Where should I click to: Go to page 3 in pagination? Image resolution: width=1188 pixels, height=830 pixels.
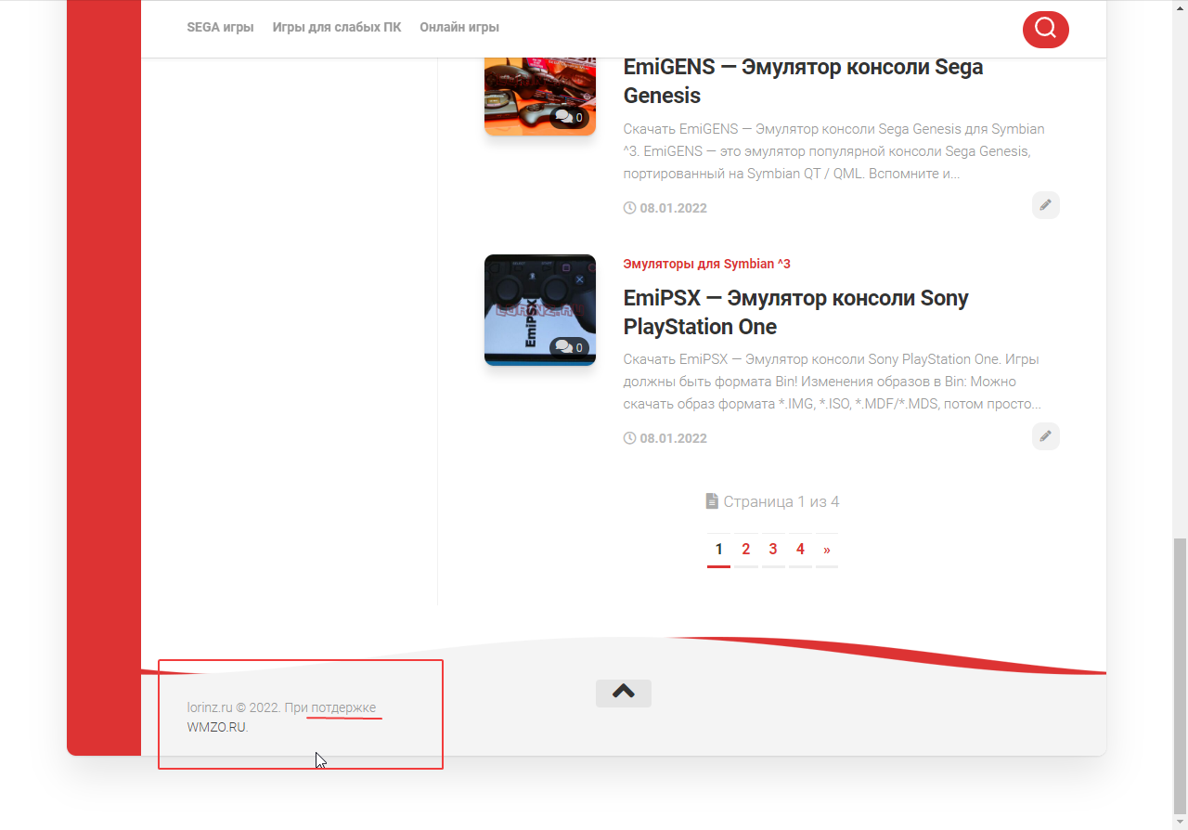point(772,550)
